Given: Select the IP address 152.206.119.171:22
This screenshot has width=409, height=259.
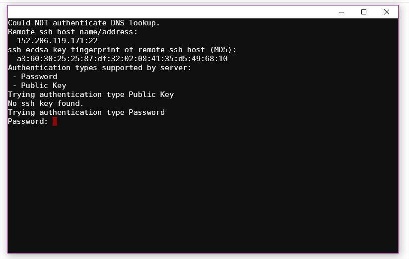Looking at the screenshot, I should pyautogui.click(x=57, y=41).
